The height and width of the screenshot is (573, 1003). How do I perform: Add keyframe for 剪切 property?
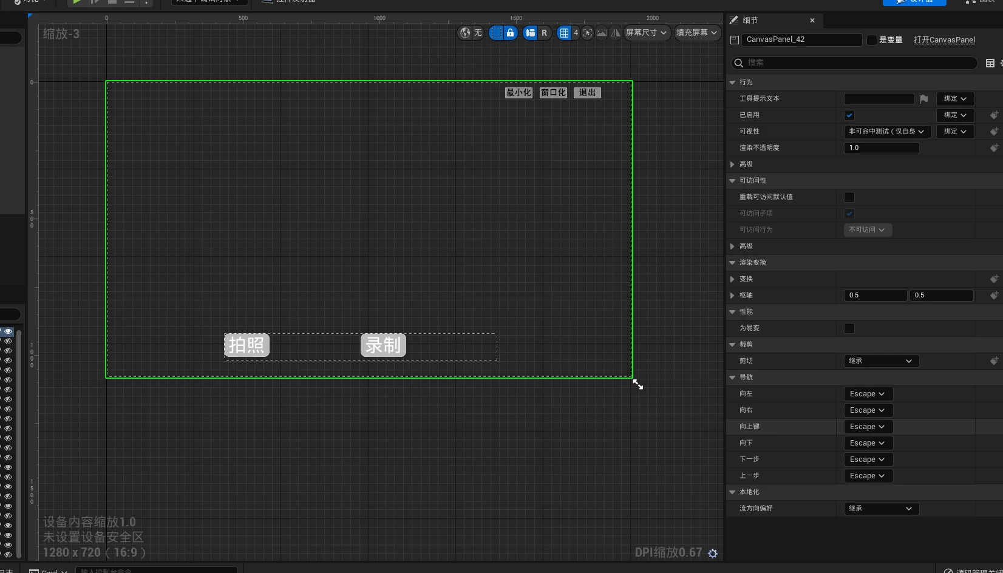tap(994, 361)
